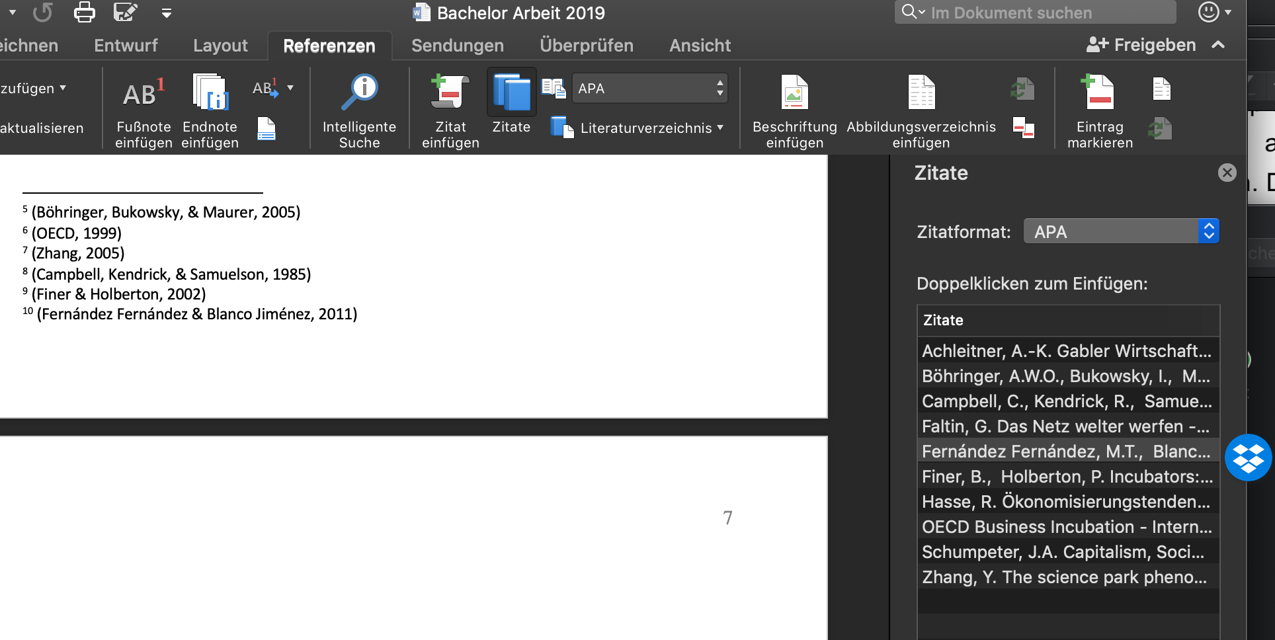Click the show notes page icon
Screen dimensions: 1275x640
pyautogui.click(x=267, y=128)
